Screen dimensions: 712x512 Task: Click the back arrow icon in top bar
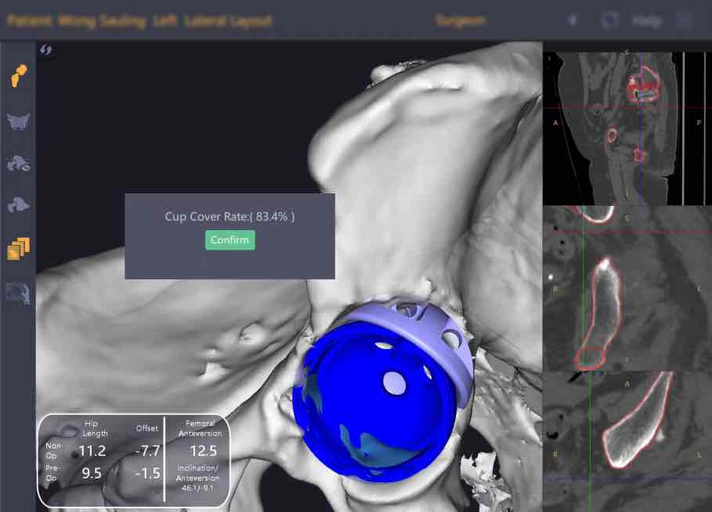573,20
